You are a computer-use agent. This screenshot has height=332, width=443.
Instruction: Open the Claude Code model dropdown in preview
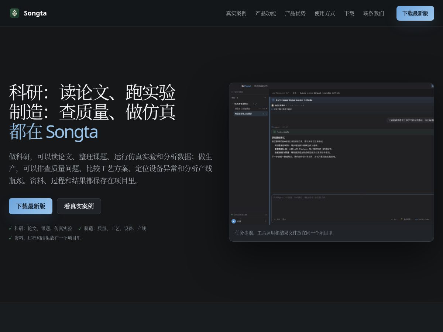[x=423, y=219]
